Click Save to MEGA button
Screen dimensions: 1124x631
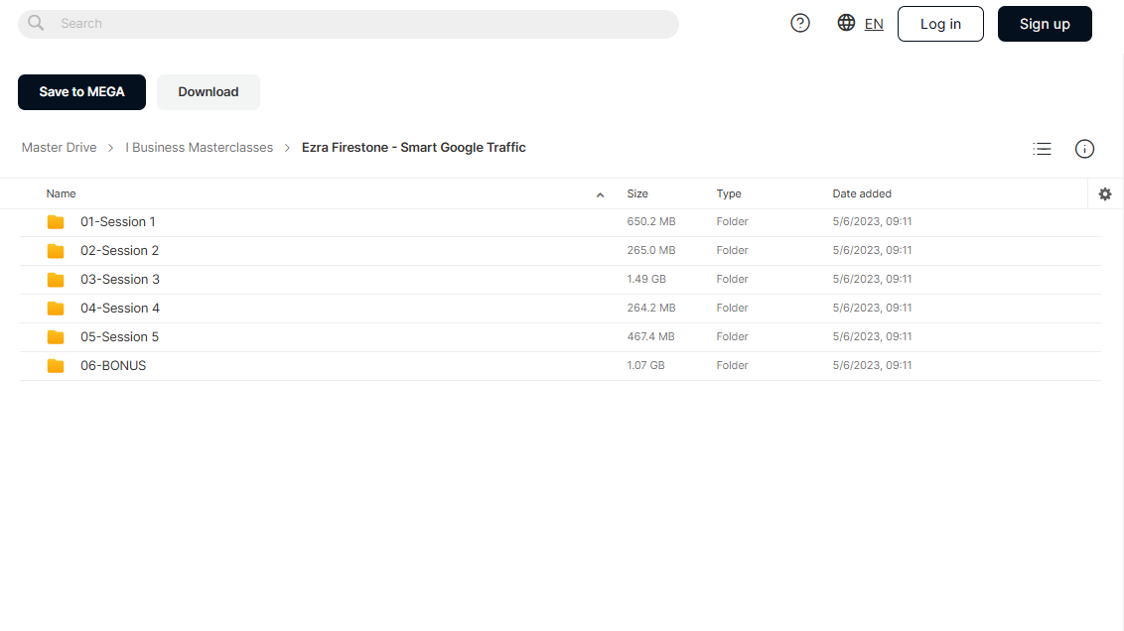click(x=81, y=91)
